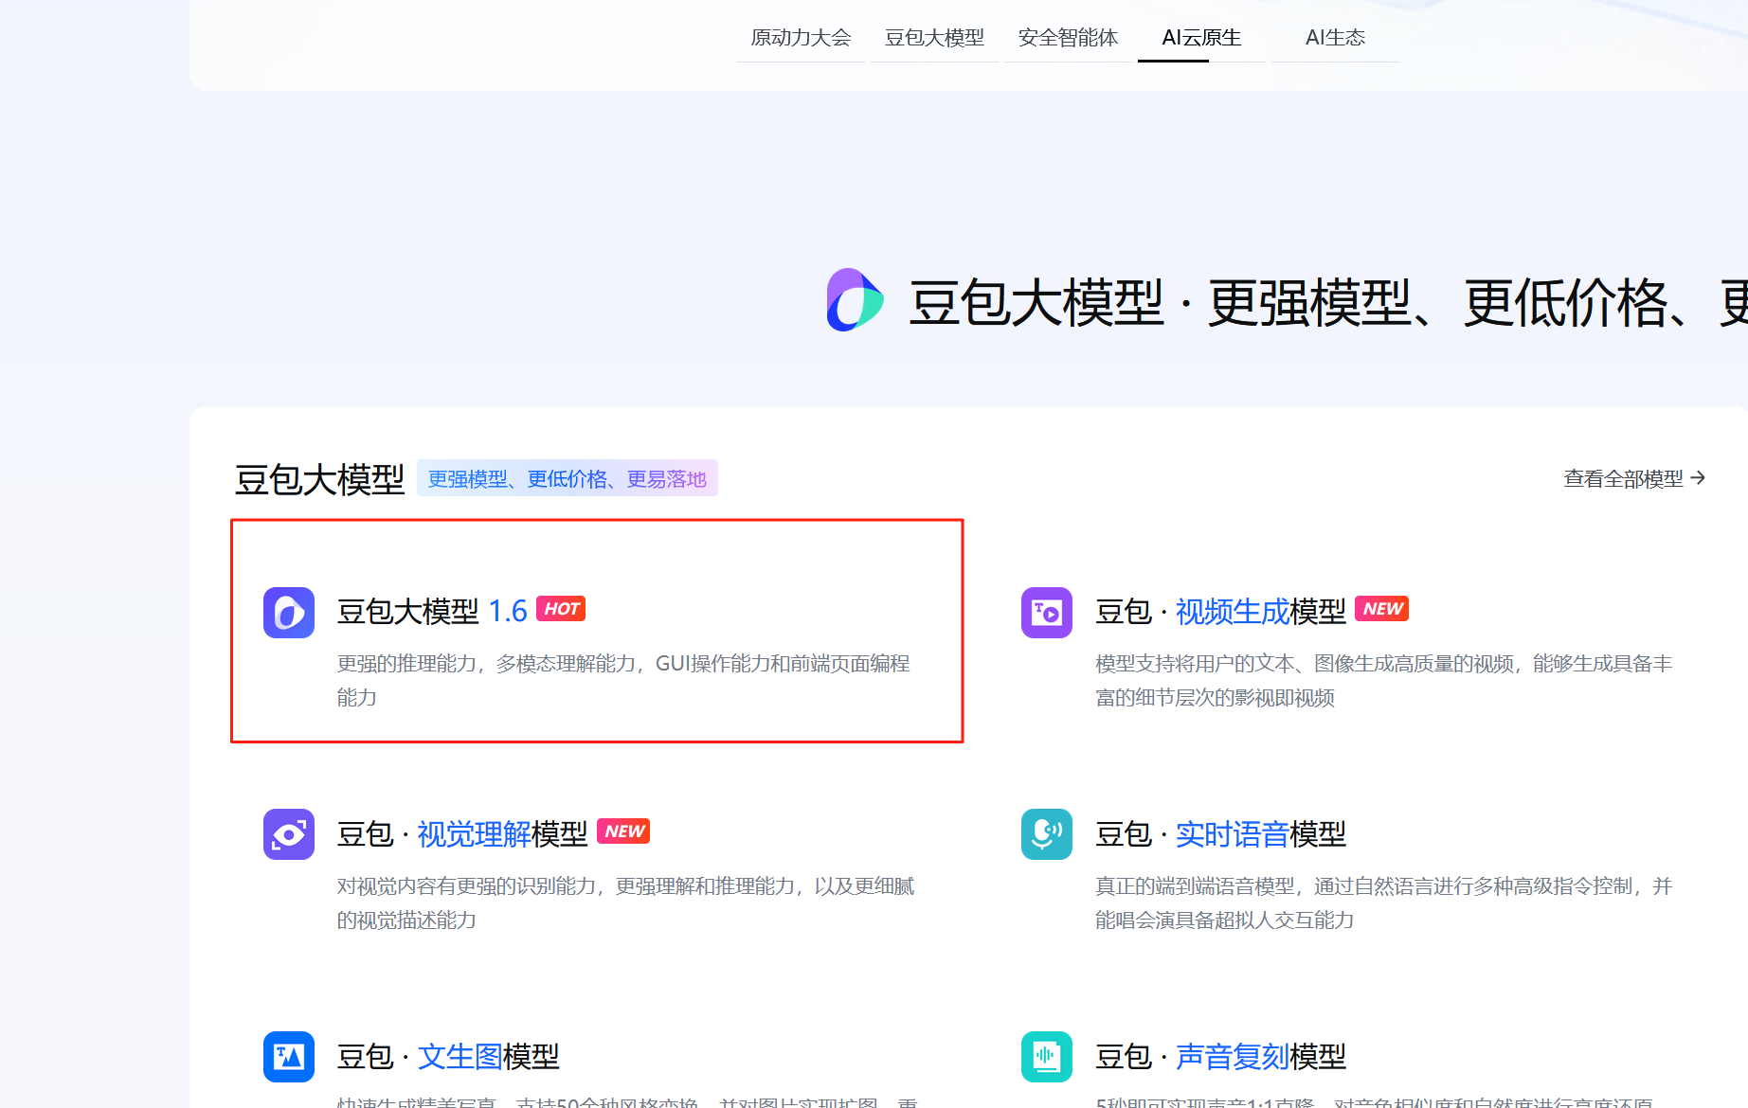This screenshot has width=1748, height=1108.
Task: Click the headline 豆包大模型 · 更强模型
Action: coord(1328,303)
